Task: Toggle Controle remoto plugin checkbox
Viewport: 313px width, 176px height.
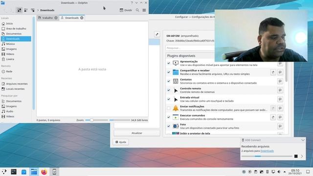Action: [x=169, y=90]
